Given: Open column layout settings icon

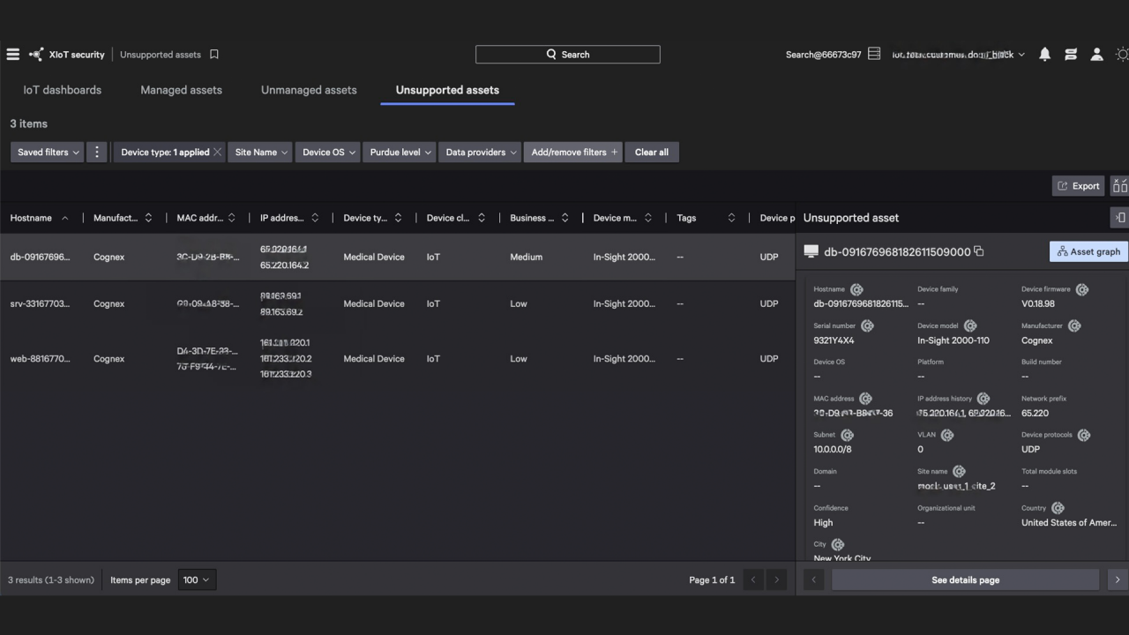Looking at the screenshot, I should click(x=1120, y=185).
